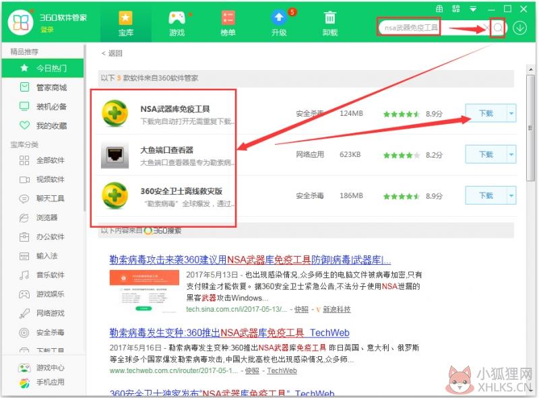Click the 大鱼端口查看器 app icon
The image size is (539, 398).
[115, 155]
